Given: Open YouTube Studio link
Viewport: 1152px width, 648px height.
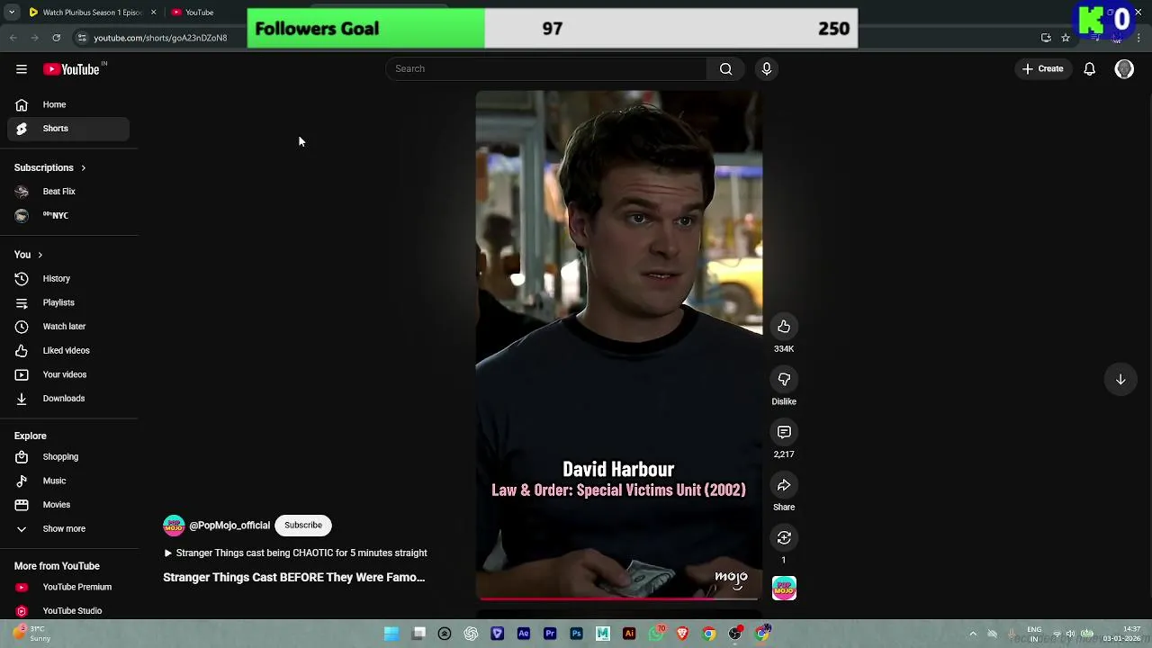Looking at the screenshot, I should coord(69,611).
